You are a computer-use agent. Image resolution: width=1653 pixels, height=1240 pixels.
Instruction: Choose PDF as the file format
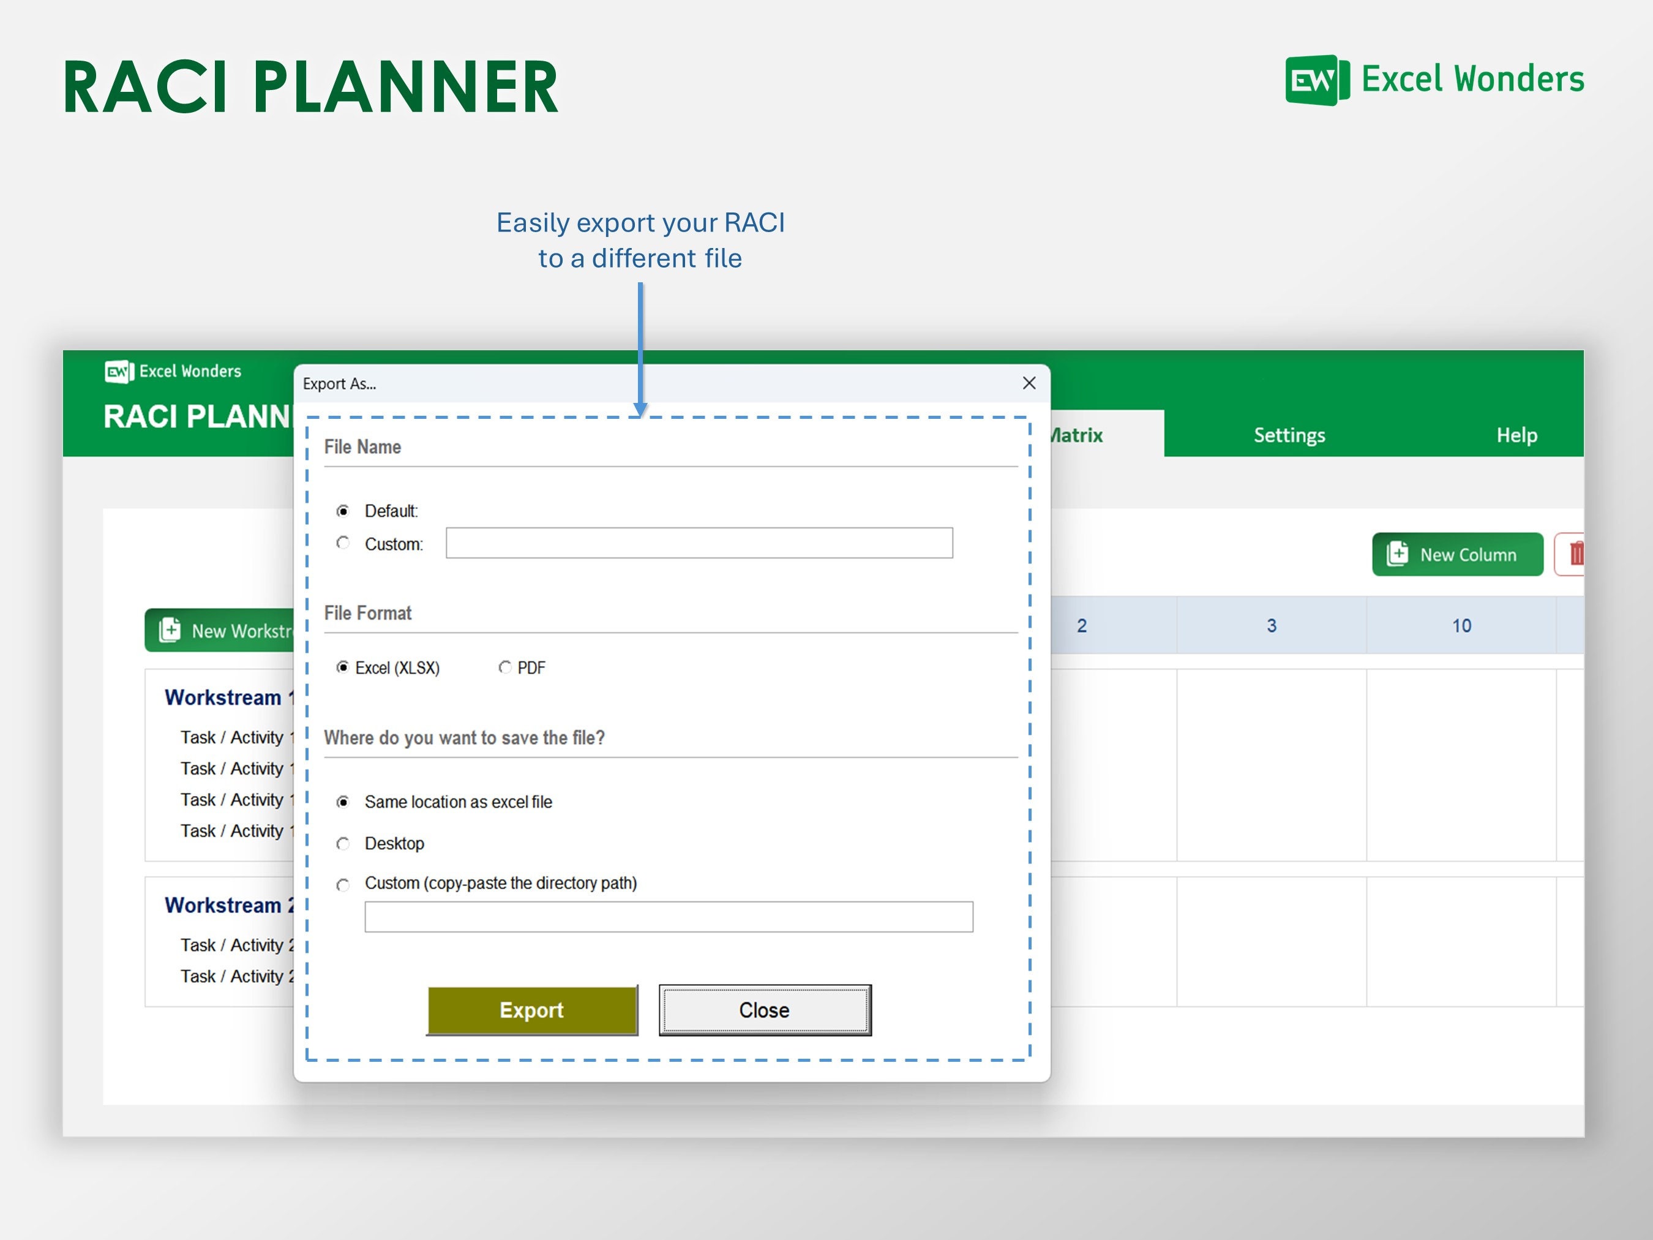[505, 667]
